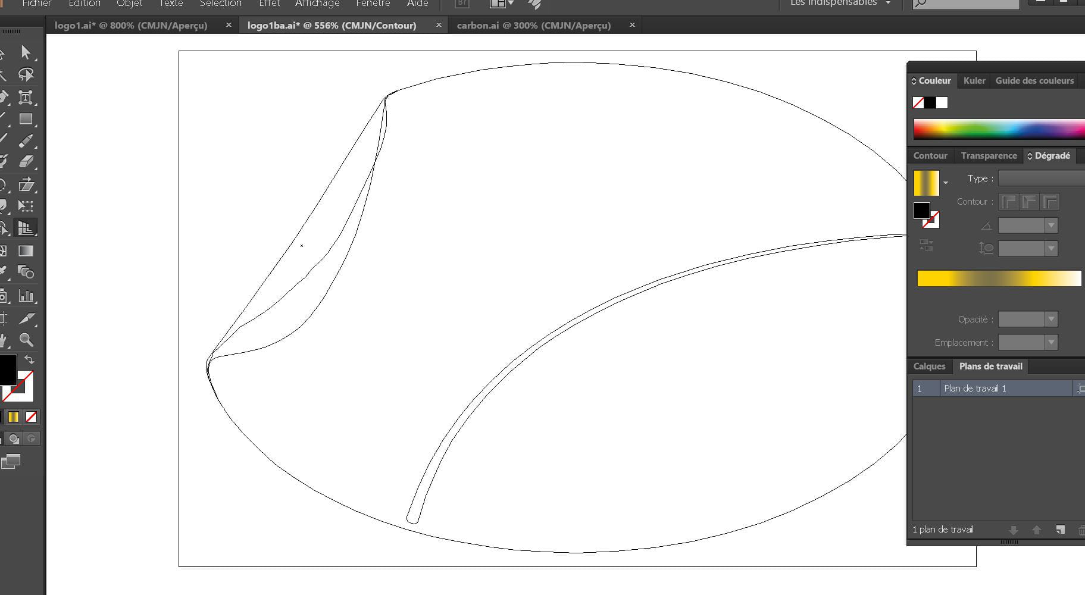This screenshot has height=595, width=1085.
Task: Select the Perspective Grid tool
Action: [x=26, y=228]
